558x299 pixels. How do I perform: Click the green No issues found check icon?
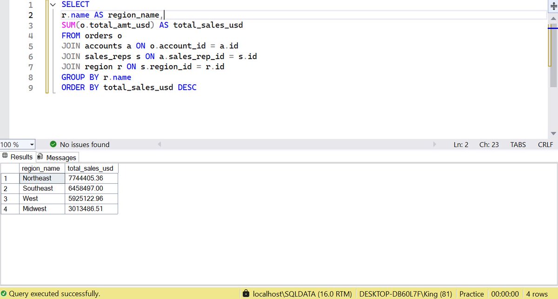[x=53, y=145]
